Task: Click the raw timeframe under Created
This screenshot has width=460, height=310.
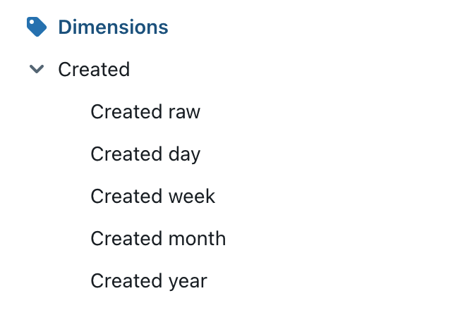Action: point(145,112)
